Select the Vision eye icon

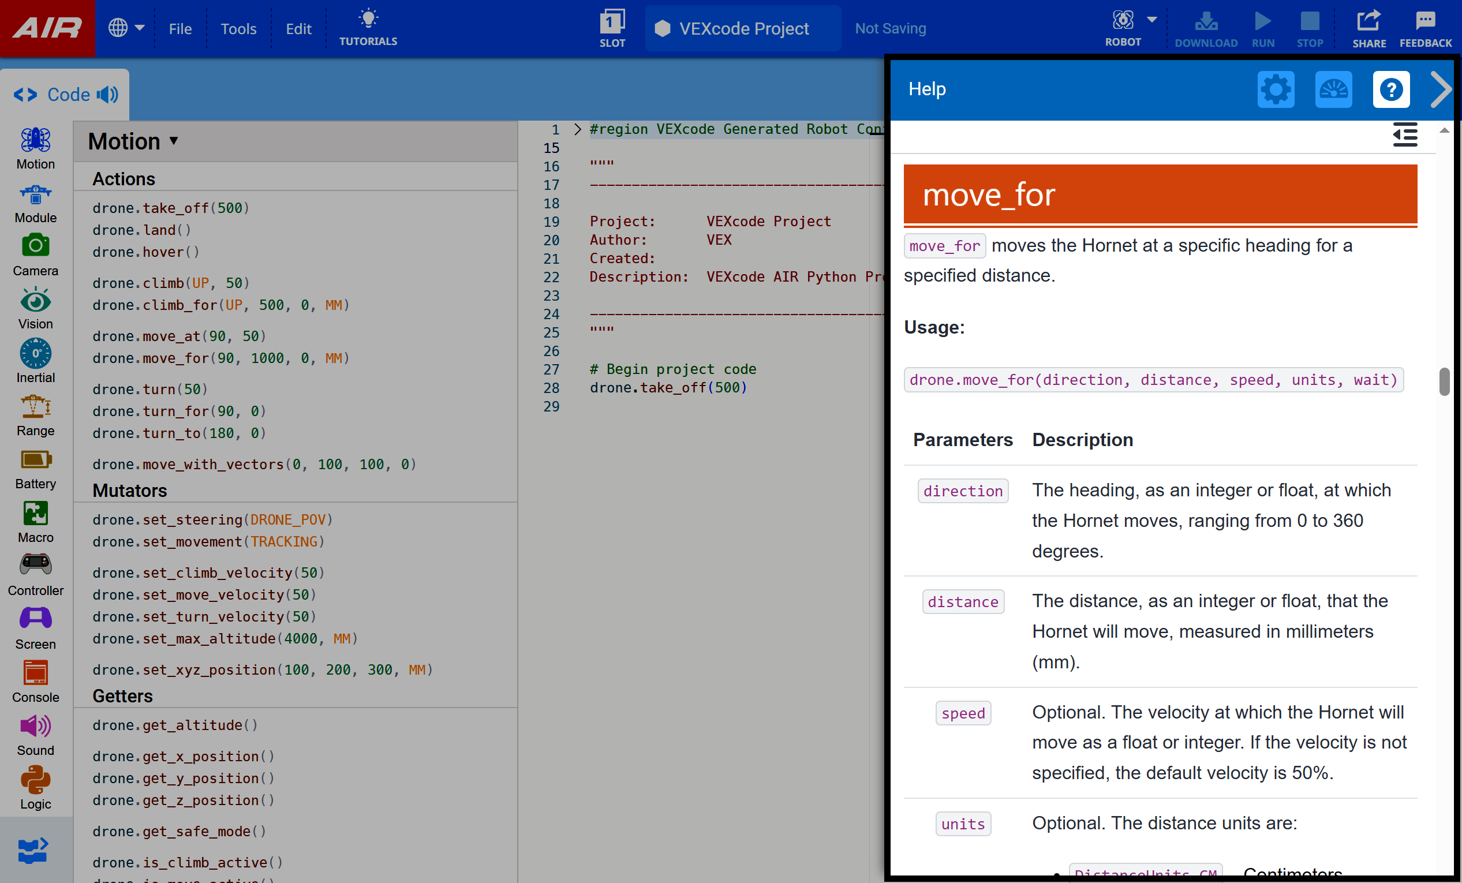35,300
